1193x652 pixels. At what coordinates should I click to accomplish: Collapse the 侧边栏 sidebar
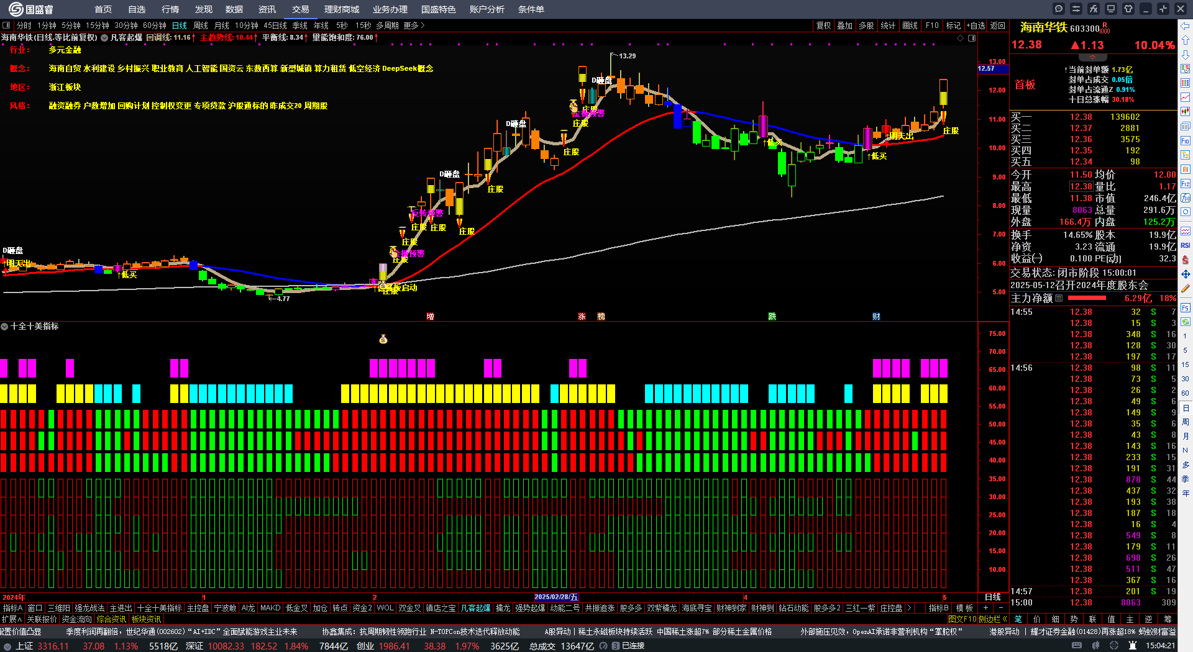(x=993, y=619)
